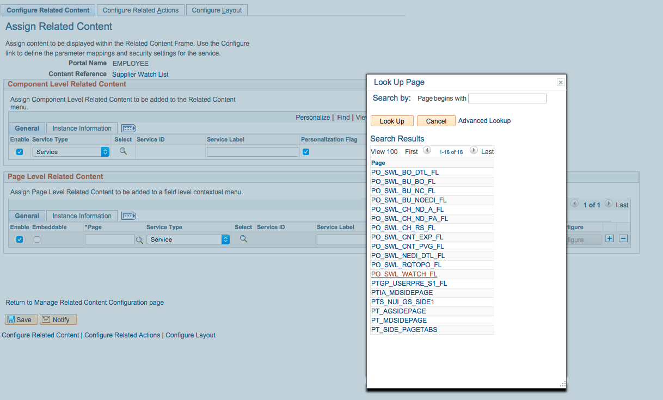
Task: Click the Select magnifier in Page Level row
Action: pyautogui.click(x=243, y=239)
